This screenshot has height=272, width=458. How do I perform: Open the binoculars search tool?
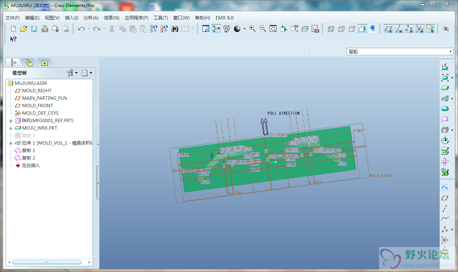click(x=175, y=29)
